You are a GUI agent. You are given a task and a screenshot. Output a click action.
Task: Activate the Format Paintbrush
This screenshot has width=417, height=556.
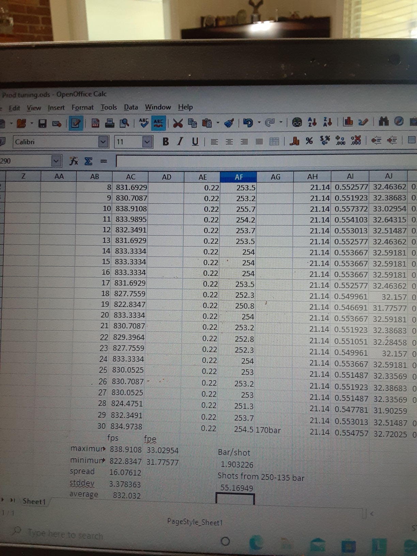click(229, 123)
